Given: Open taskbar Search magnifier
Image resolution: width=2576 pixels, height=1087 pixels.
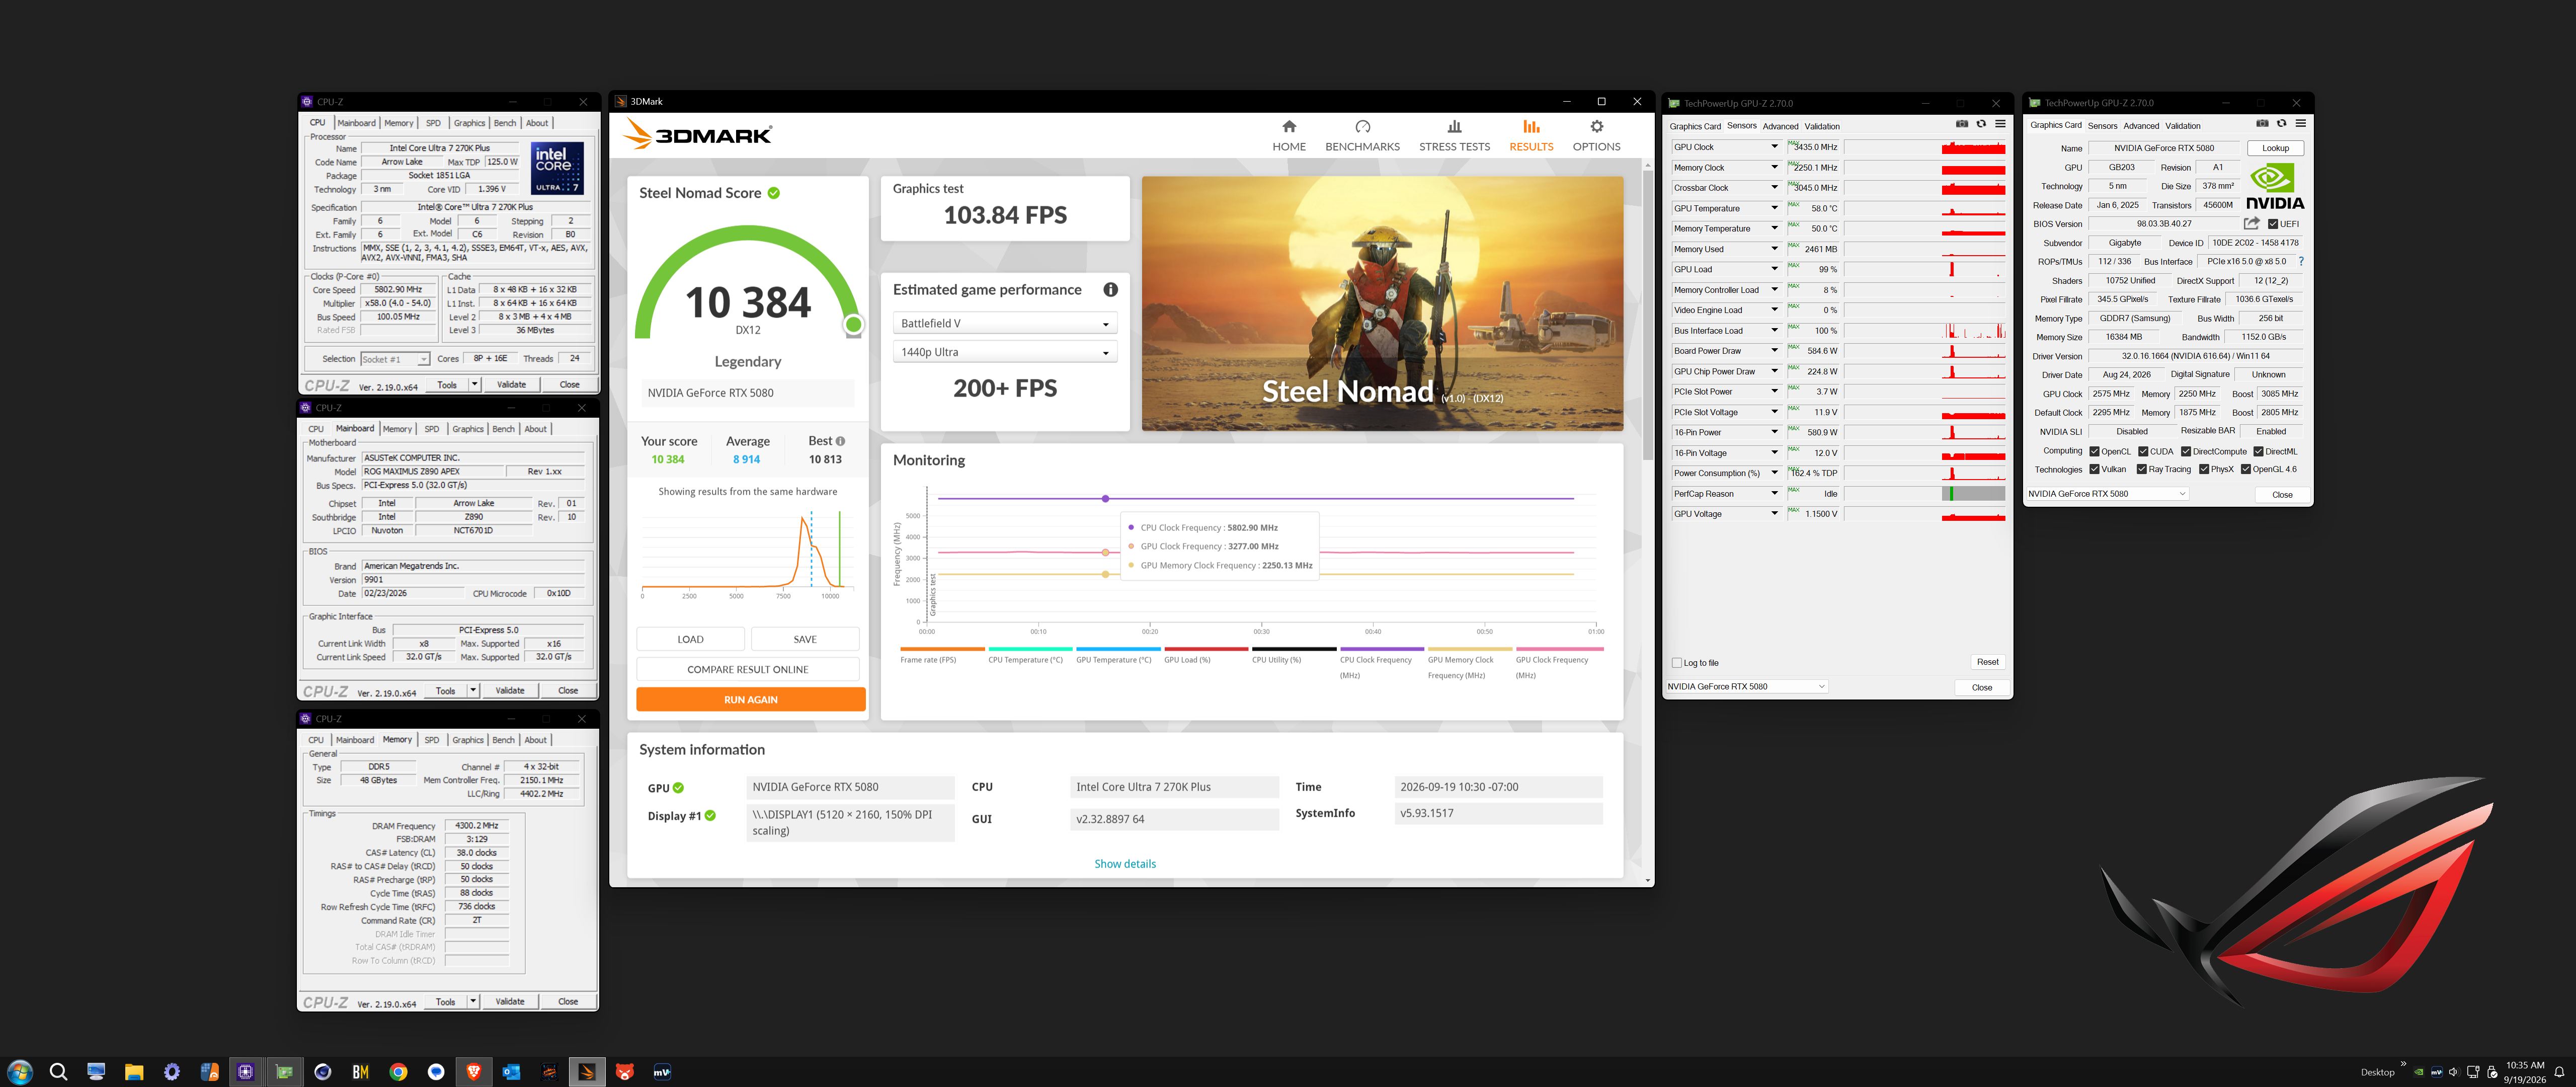Looking at the screenshot, I should coord(58,1072).
